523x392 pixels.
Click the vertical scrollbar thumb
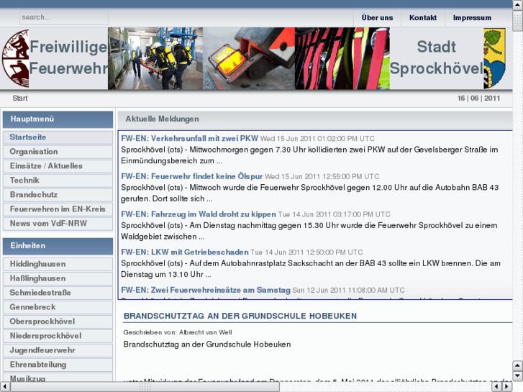[517, 21]
